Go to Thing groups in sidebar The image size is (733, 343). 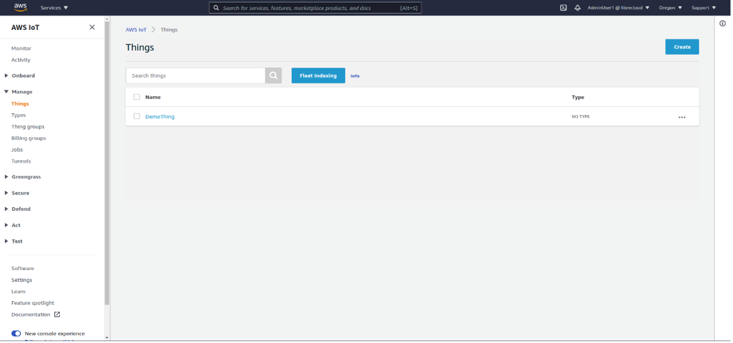(x=27, y=127)
